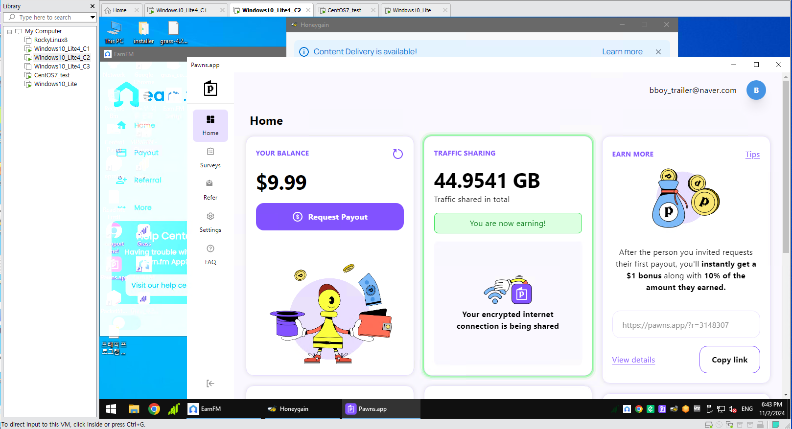The height and width of the screenshot is (429, 792).
Task: Click Learn more in the Honeygain banner
Action: pyautogui.click(x=622, y=52)
